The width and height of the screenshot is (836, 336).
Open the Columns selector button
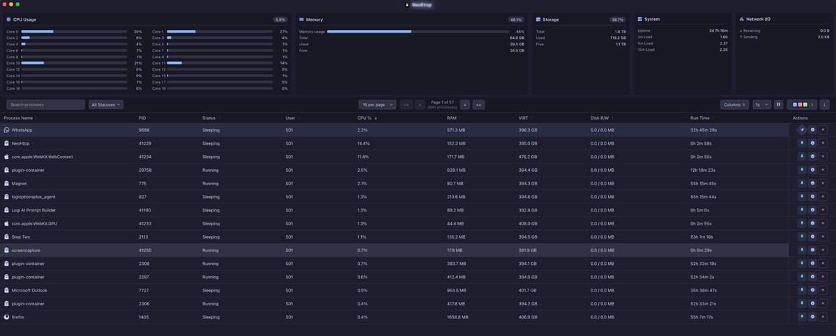click(734, 105)
